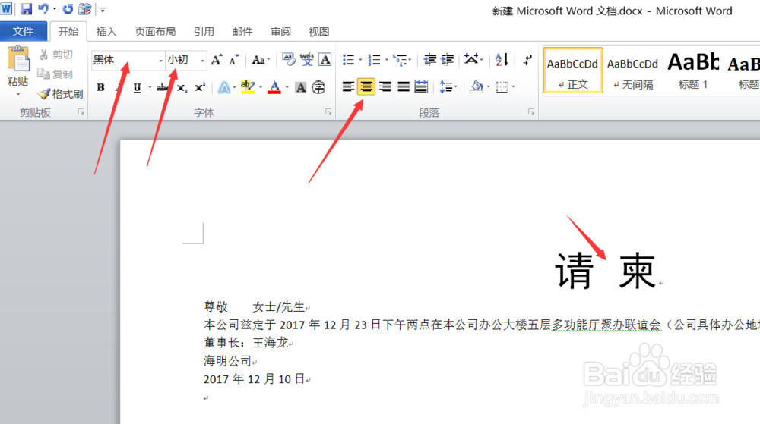
Task: Expand the Paste options arrow below 粘贴
Action: tap(18, 94)
